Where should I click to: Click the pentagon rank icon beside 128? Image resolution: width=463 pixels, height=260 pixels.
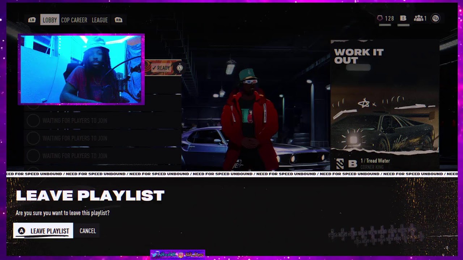tap(380, 18)
